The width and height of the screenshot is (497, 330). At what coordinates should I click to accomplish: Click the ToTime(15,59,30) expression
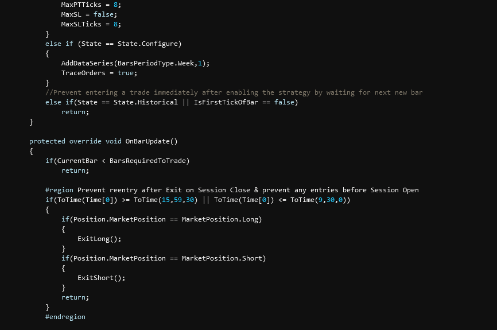point(165,200)
